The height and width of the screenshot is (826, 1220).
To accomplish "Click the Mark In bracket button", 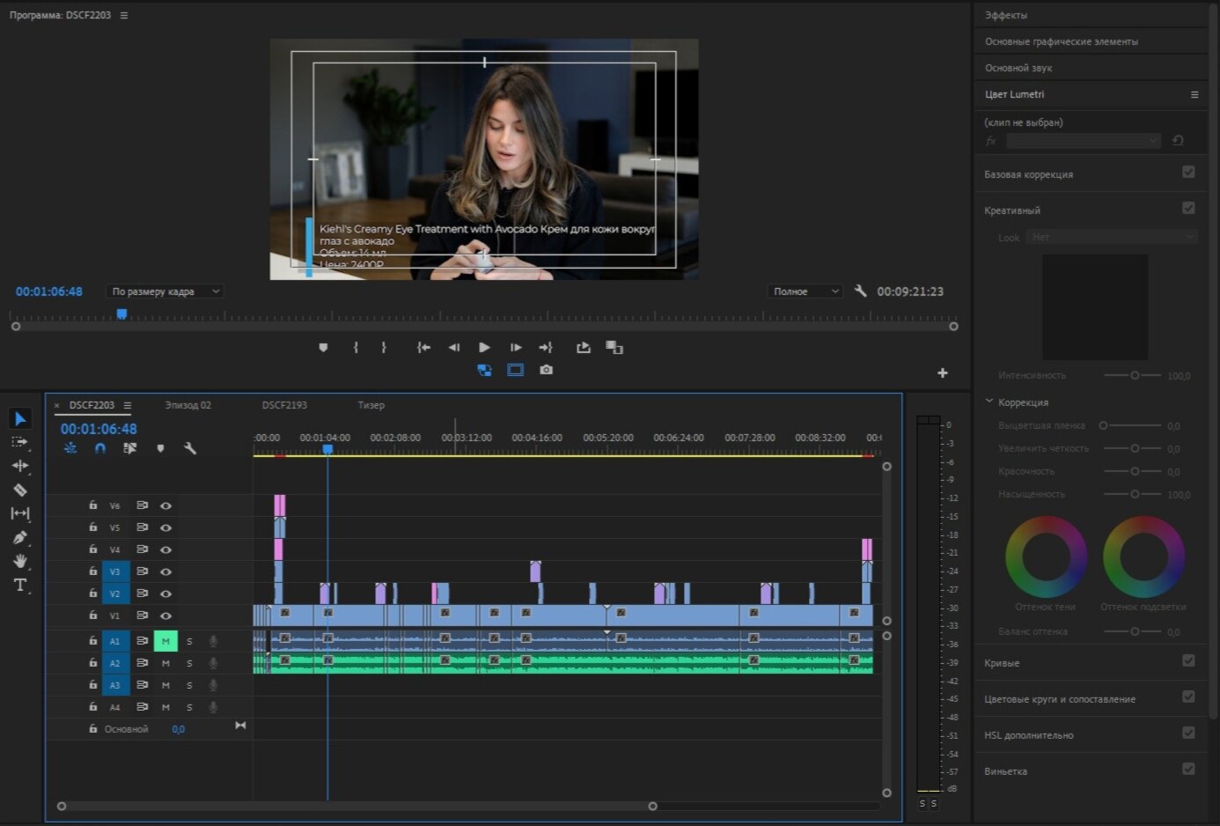I will click(356, 348).
